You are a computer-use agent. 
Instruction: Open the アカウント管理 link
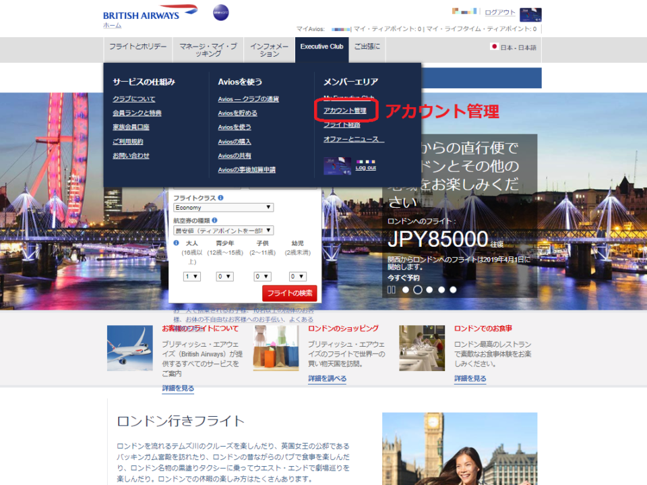tap(344, 111)
